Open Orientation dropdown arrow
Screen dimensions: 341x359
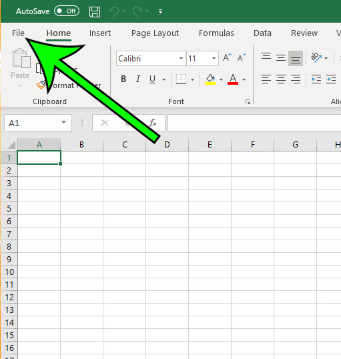pos(326,58)
